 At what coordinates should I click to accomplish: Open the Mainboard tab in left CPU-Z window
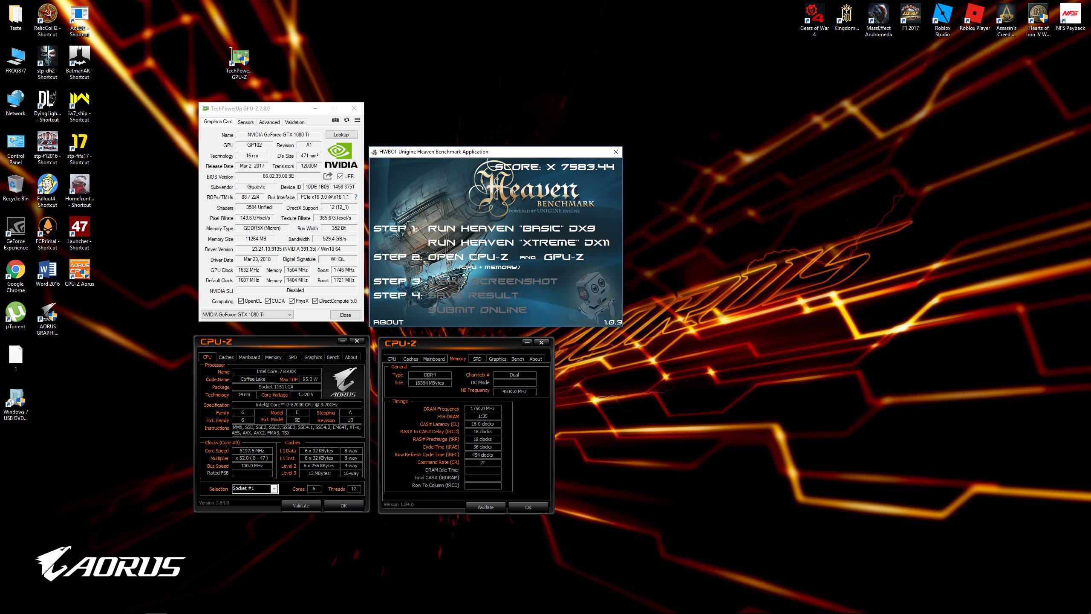click(249, 357)
